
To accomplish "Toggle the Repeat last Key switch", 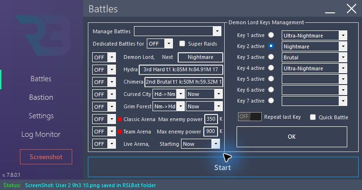I will click(x=249, y=116).
